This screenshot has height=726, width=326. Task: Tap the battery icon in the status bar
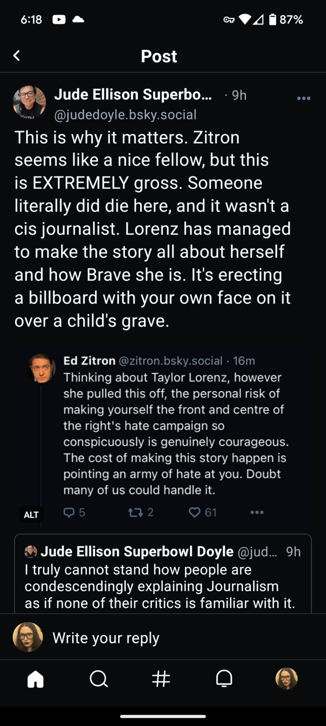(x=272, y=19)
